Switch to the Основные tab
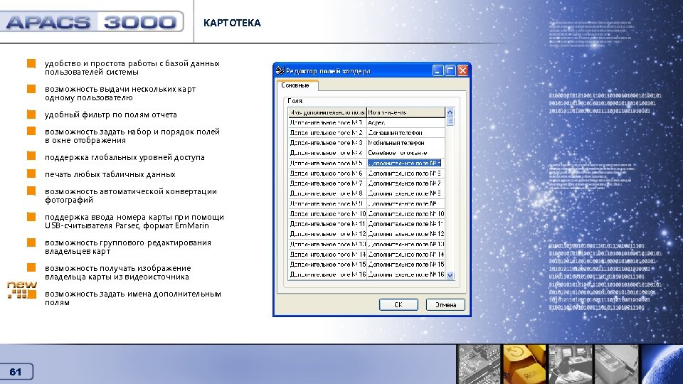The width and height of the screenshot is (683, 384). click(x=297, y=85)
